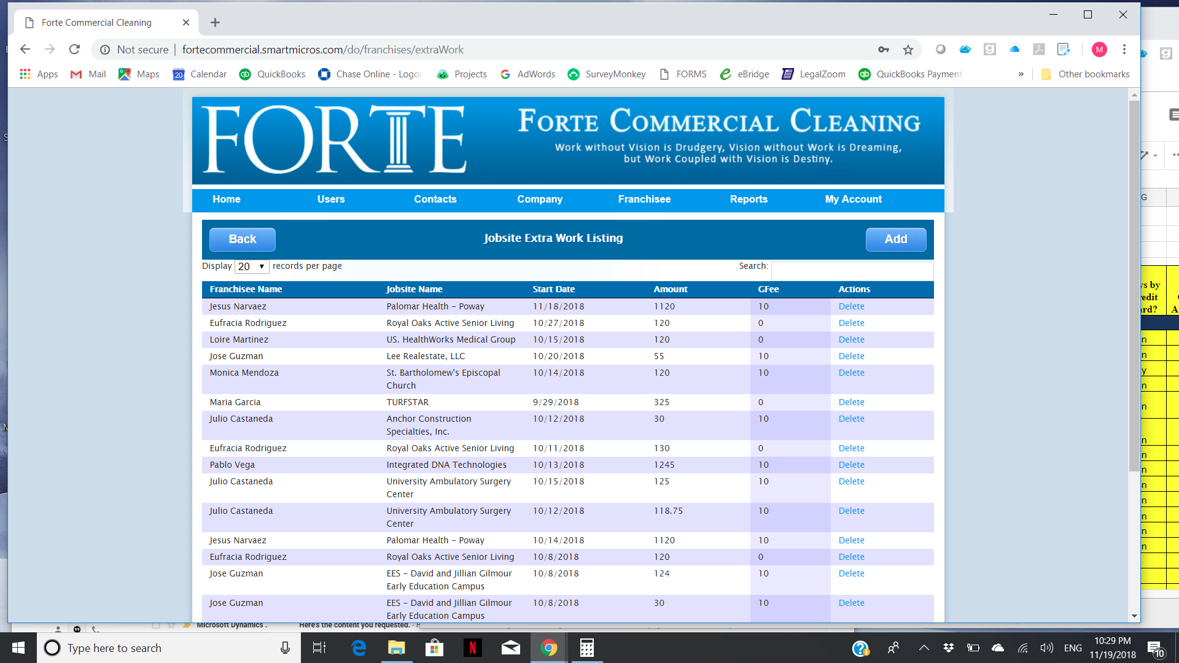The height and width of the screenshot is (663, 1179).
Task: Show more bookmarks chevron
Action: point(1021,74)
